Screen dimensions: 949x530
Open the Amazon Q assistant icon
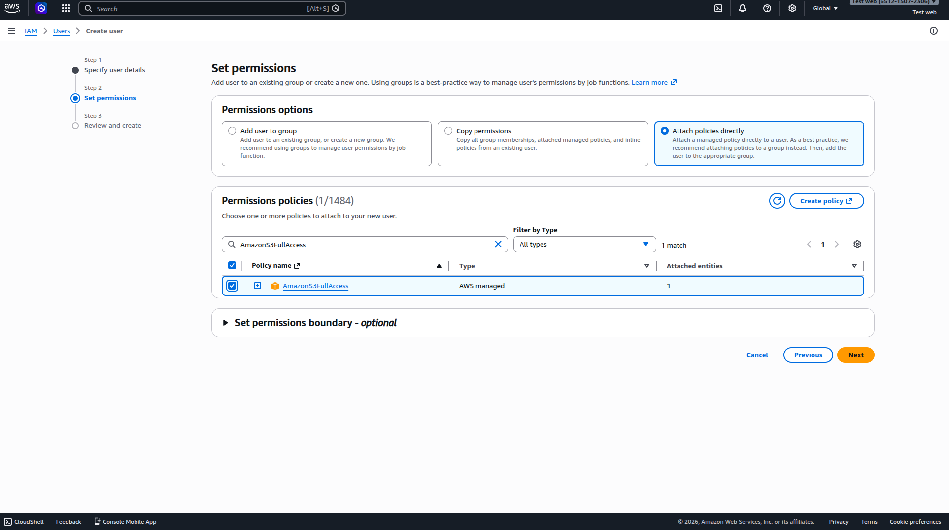point(41,8)
